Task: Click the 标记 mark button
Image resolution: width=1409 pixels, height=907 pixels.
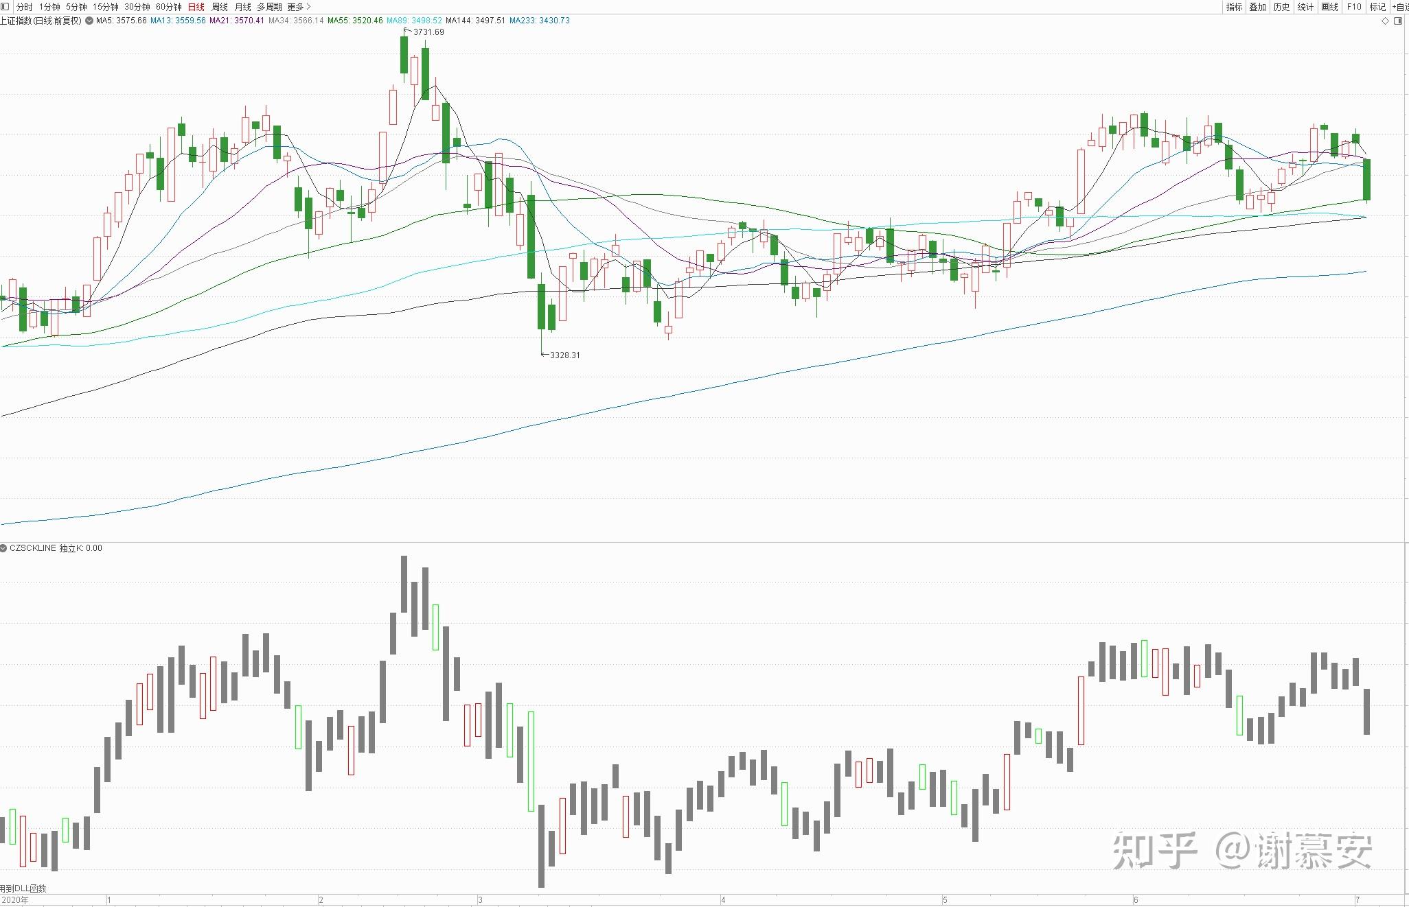Action: coord(1377,7)
